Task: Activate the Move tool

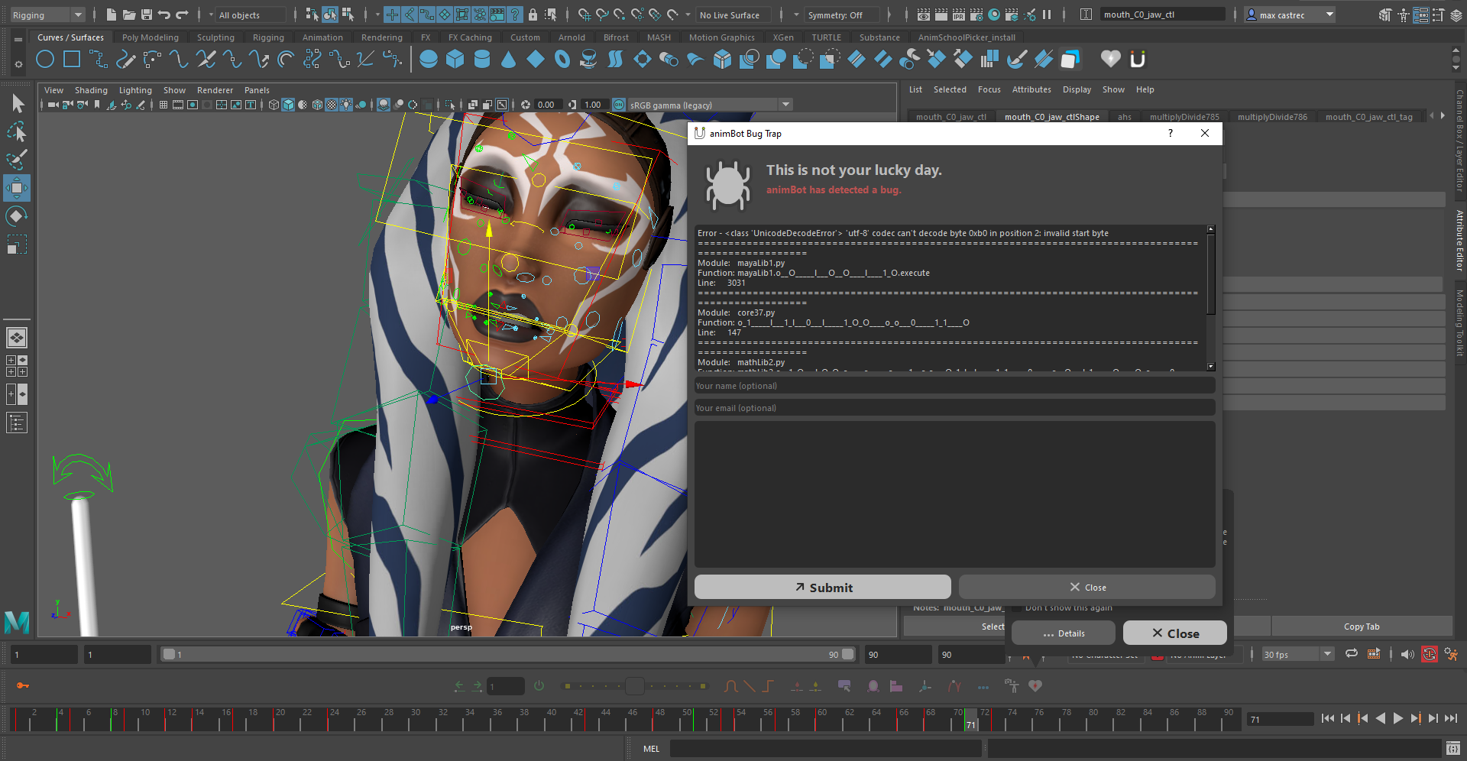Action: point(17,188)
